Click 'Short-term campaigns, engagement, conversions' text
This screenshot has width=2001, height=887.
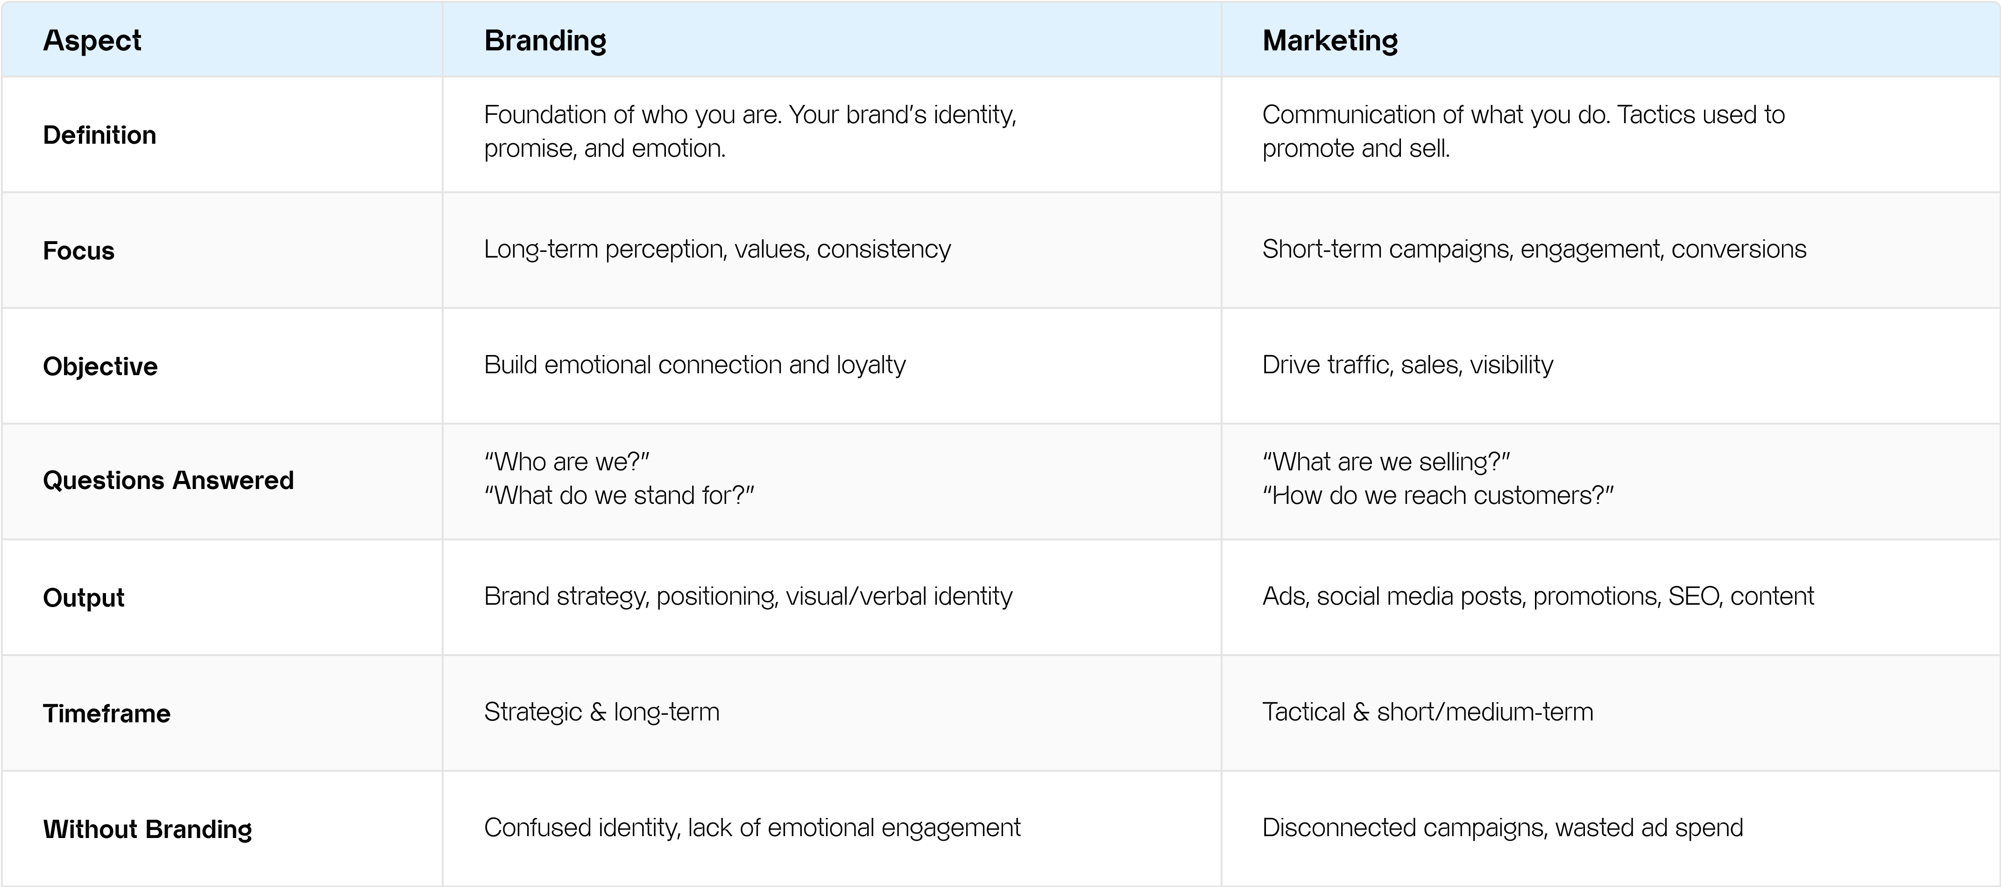coord(1534,249)
